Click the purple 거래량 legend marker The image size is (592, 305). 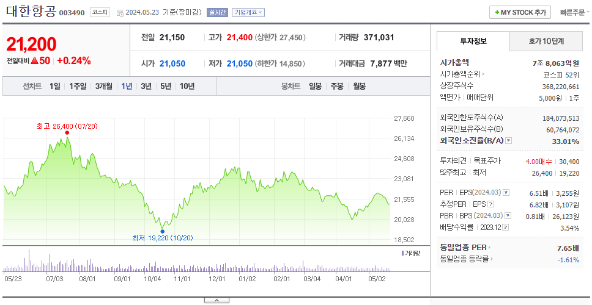click(402, 253)
